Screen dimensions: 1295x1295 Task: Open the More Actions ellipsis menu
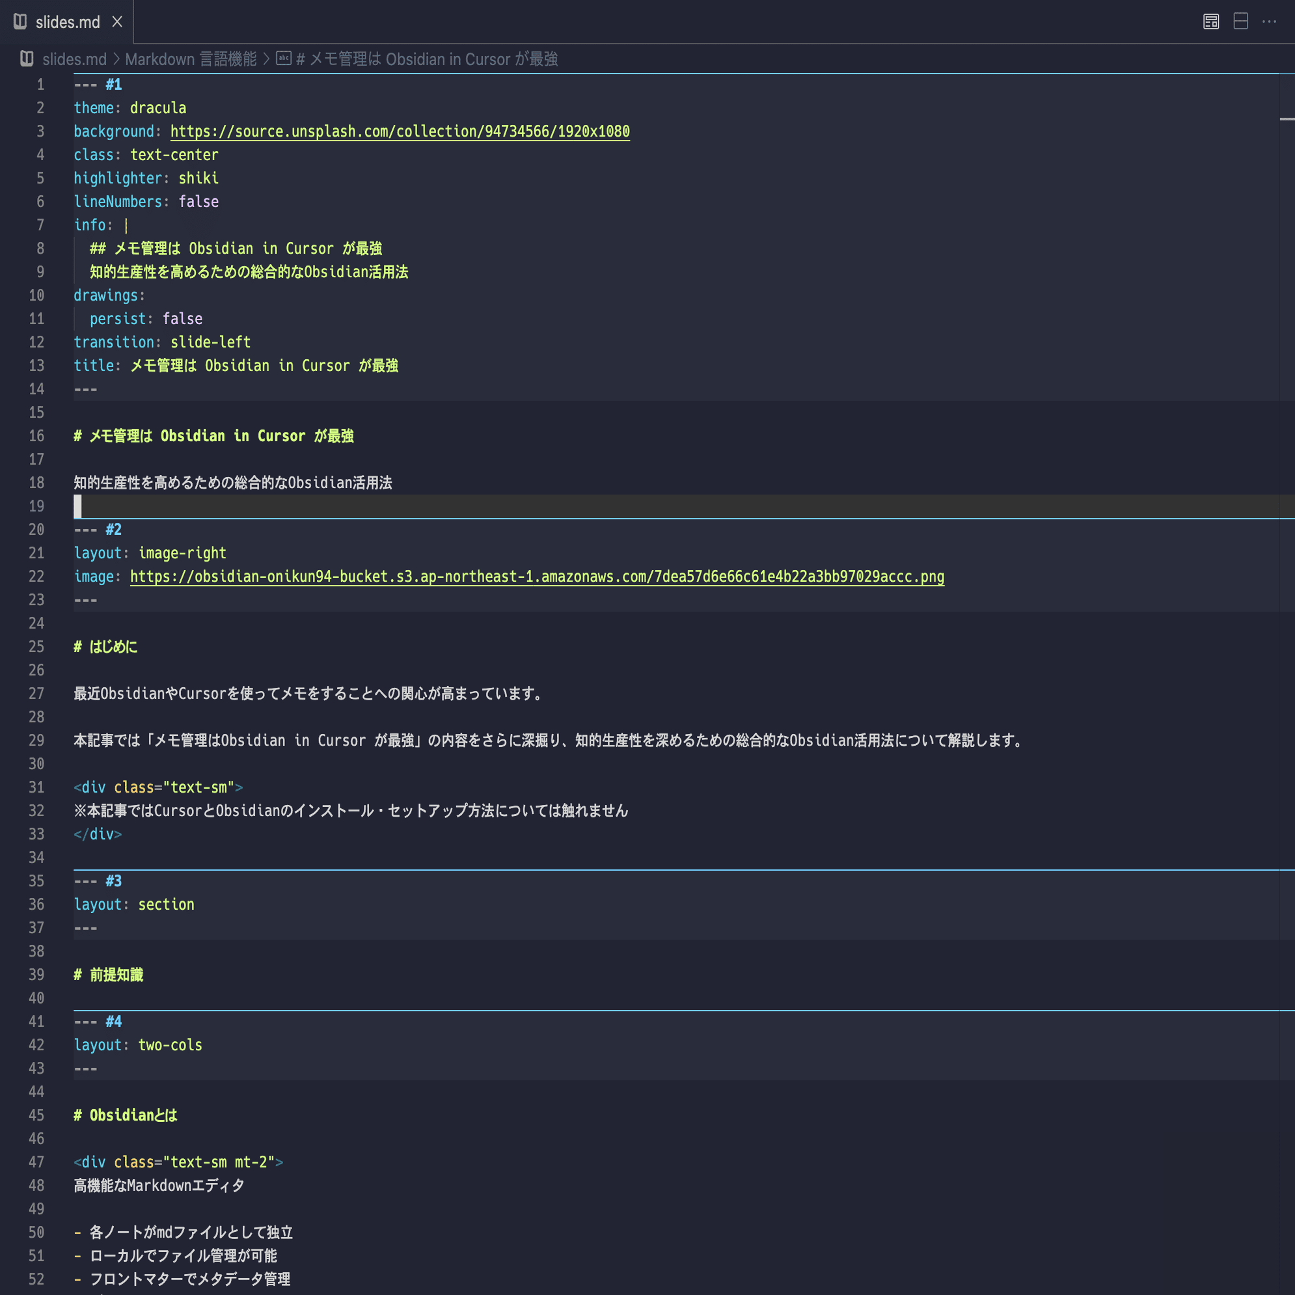[1269, 21]
